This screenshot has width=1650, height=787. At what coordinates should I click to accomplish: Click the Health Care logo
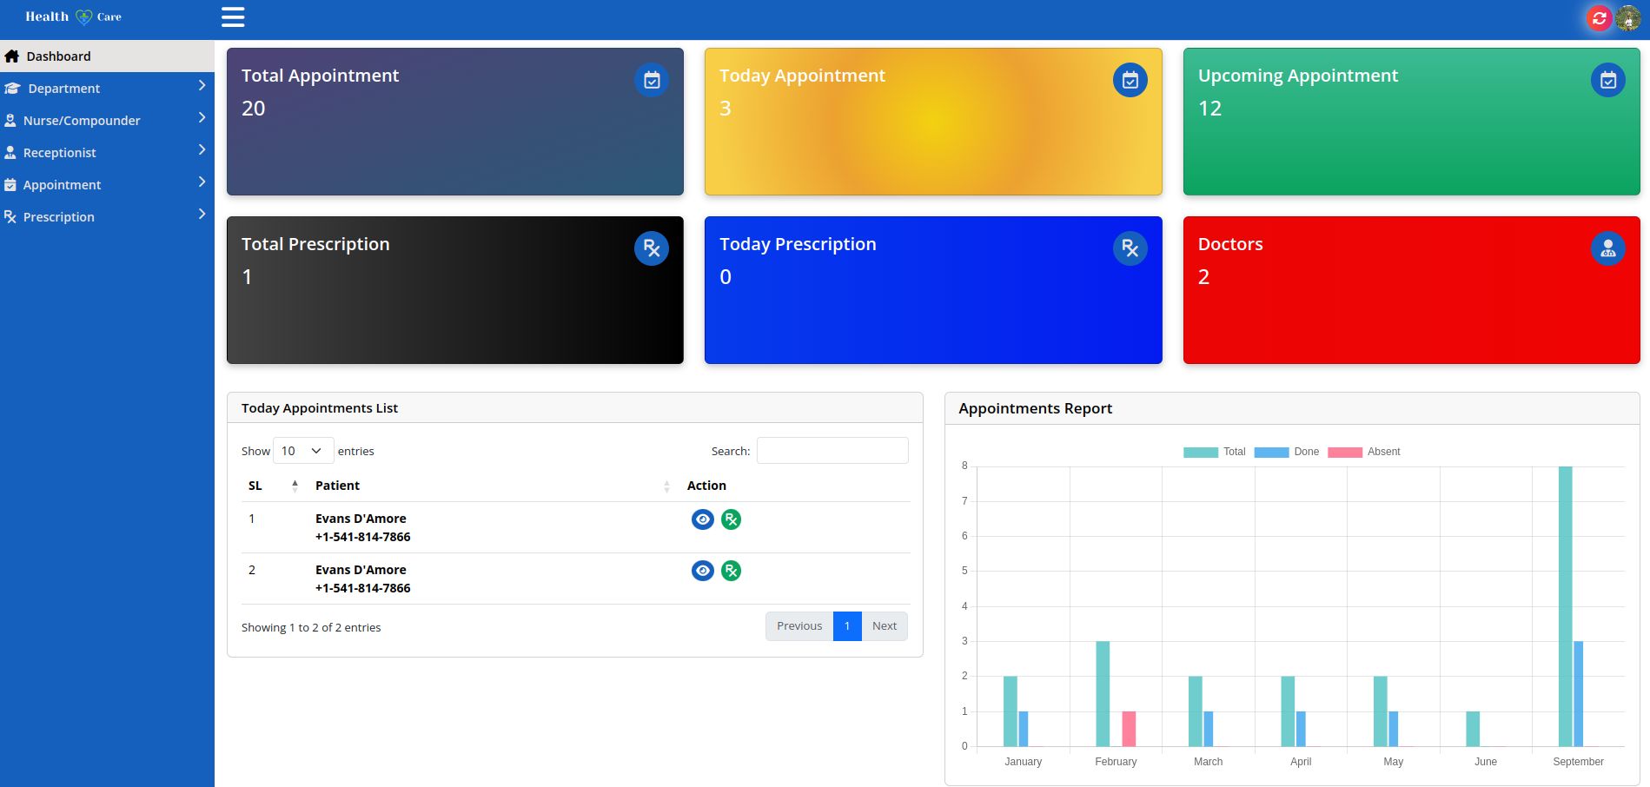click(x=73, y=17)
